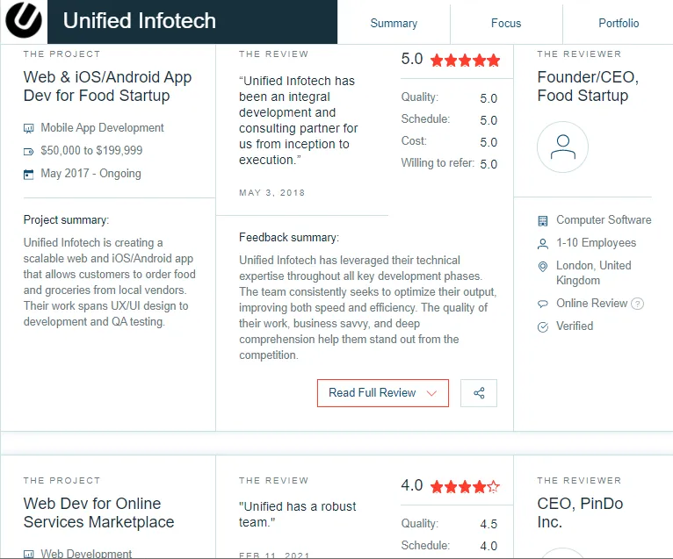Click Web & iOS/Android App Dev project title
This screenshot has height=559, width=673.
point(107,86)
